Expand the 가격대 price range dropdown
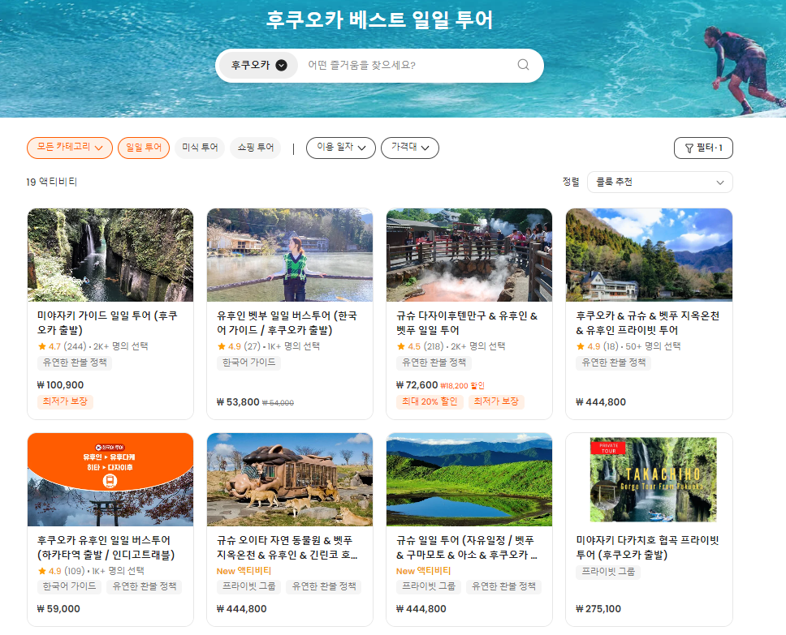786x635 pixels. click(x=410, y=148)
